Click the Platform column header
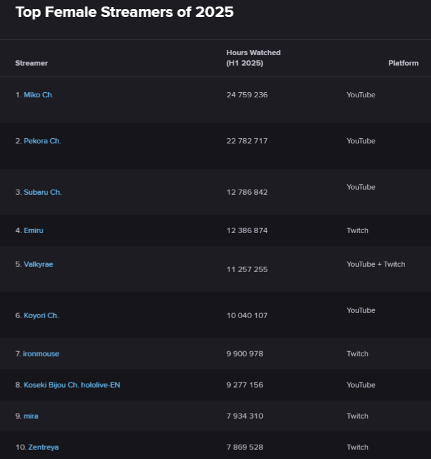The height and width of the screenshot is (459, 431). 403,63
